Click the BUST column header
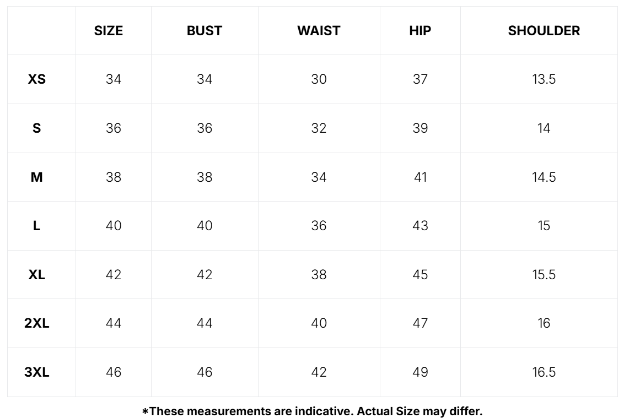Image resolution: width=624 pixels, height=418 pixels. pos(204,31)
